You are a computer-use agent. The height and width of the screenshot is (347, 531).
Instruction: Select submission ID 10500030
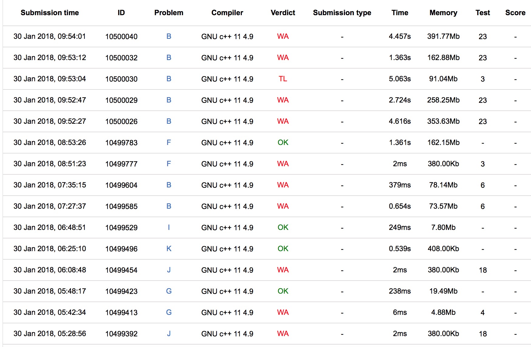(x=121, y=79)
